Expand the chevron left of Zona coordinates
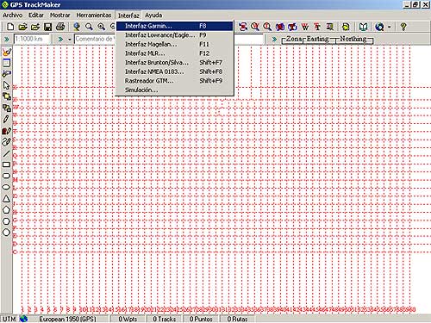The image size is (431, 323). click(275, 39)
